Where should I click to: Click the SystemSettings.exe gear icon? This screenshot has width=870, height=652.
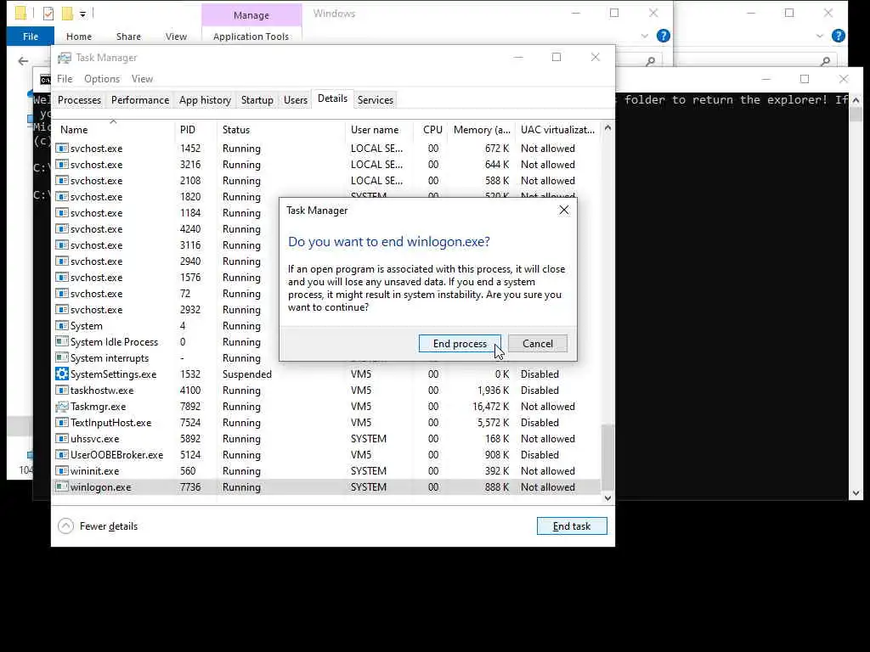[62, 374]
